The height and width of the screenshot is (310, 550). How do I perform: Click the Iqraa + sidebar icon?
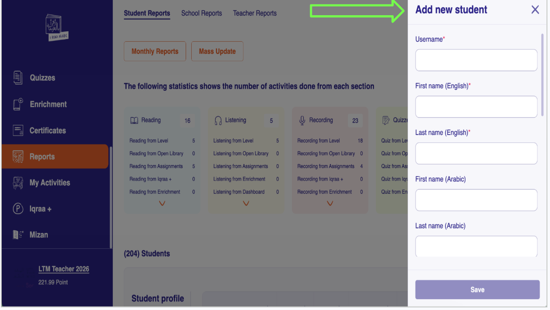point(18,209)
